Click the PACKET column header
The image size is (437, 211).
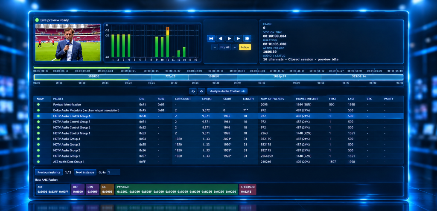58,99
